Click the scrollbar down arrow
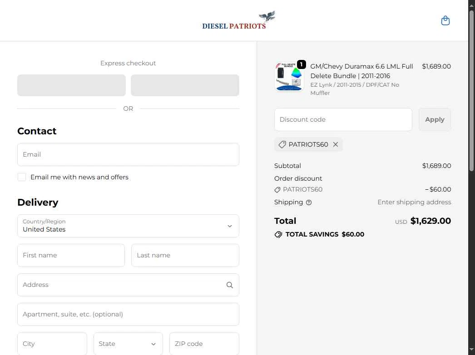This screenshot has width=475, height=355. [471, 350]
